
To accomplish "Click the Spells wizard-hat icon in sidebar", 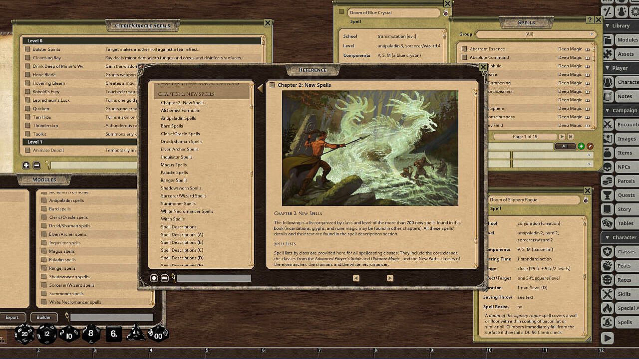I will (608, 323).
